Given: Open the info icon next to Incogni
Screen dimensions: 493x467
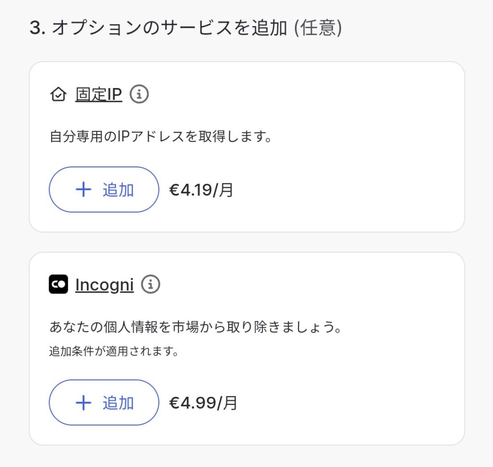Looking at the screenshot, I should tap(150, 284).
